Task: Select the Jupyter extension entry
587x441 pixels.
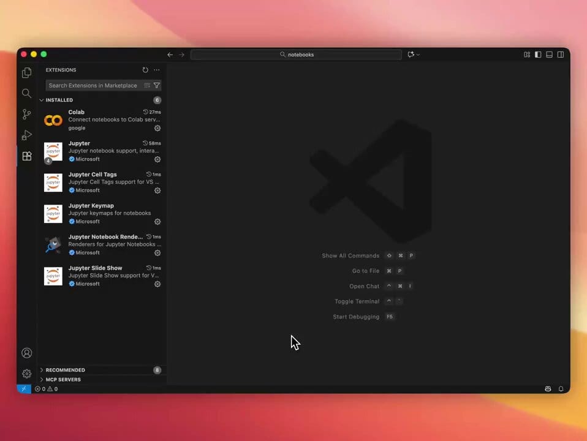Action: click(x=102, y=151)
